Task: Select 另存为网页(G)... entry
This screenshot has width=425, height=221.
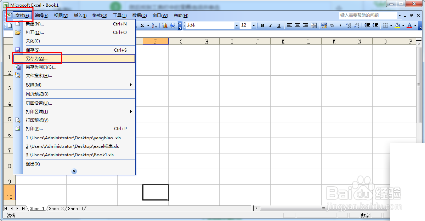Action: [x=74, y=67]
